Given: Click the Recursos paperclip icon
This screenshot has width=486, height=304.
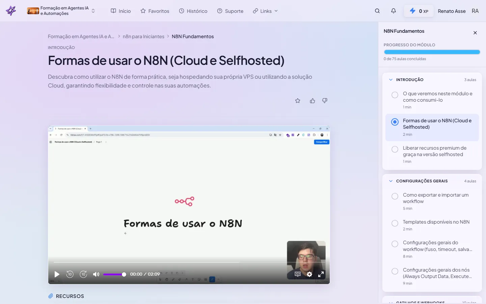Looking at the screenshot, I should pyautogui.click(x=51, y=296).
